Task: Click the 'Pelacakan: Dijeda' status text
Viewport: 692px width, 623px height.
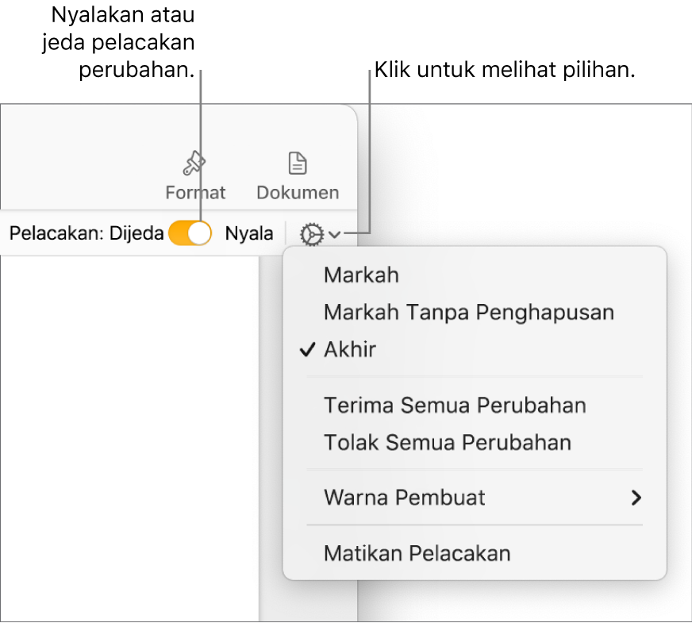Action: pyautogui.click(x=86, y=233)
